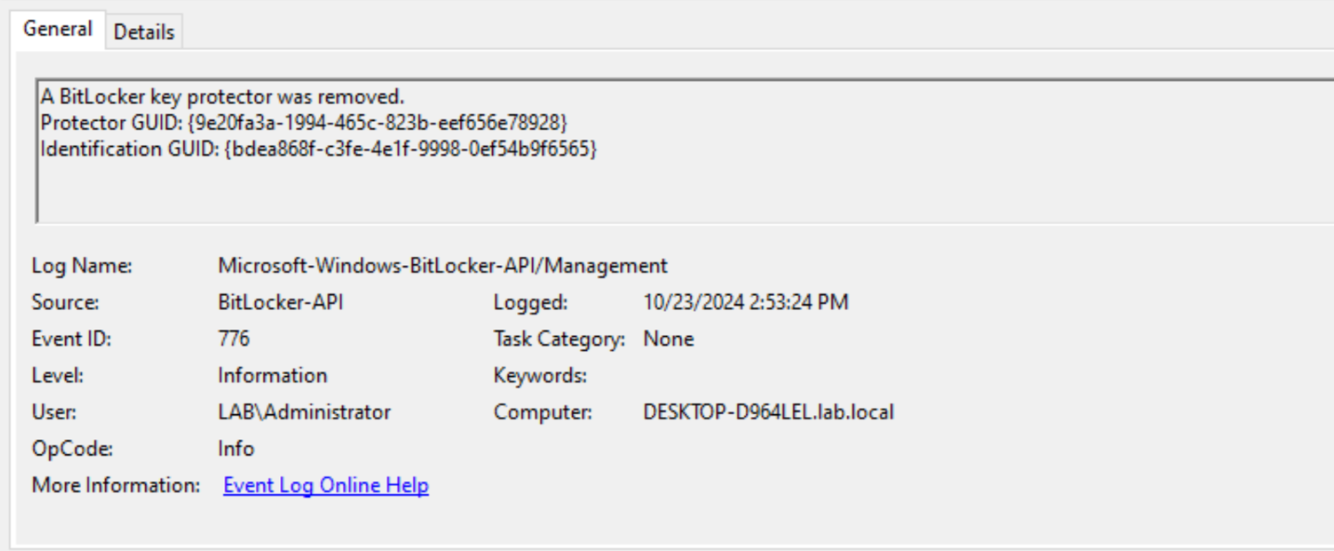
Task: Click the Identification GUID line in description
Action: (318, 149)
